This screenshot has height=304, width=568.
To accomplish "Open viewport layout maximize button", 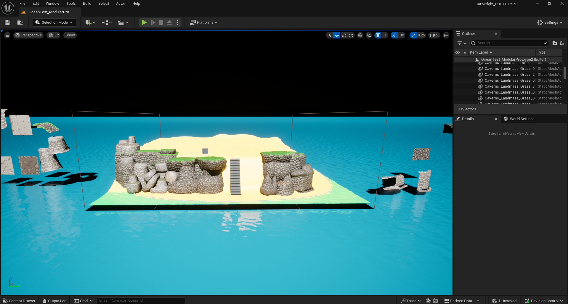I will 446,35.
